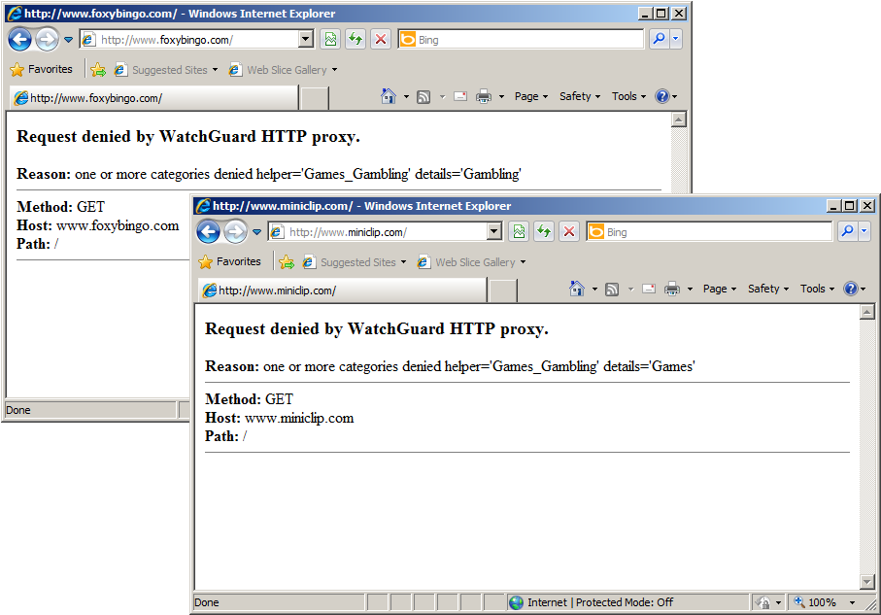Click Back arrow in miniclip window
This screenshot has height=615, width=881.
coord(209,231)
